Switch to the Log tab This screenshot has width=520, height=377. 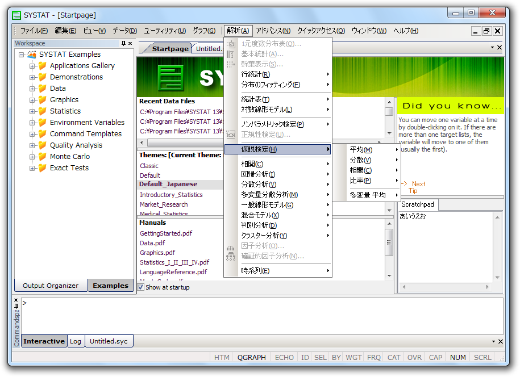(x=75, y=341)
